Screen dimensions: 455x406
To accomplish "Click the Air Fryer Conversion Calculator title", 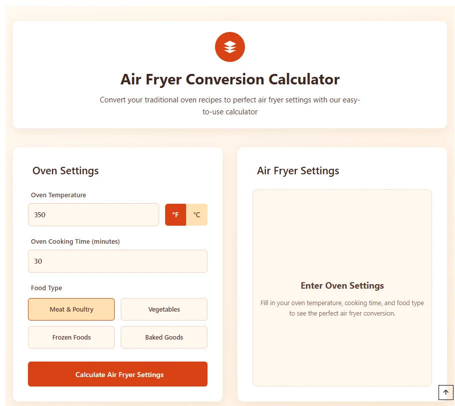I will 229,79.
